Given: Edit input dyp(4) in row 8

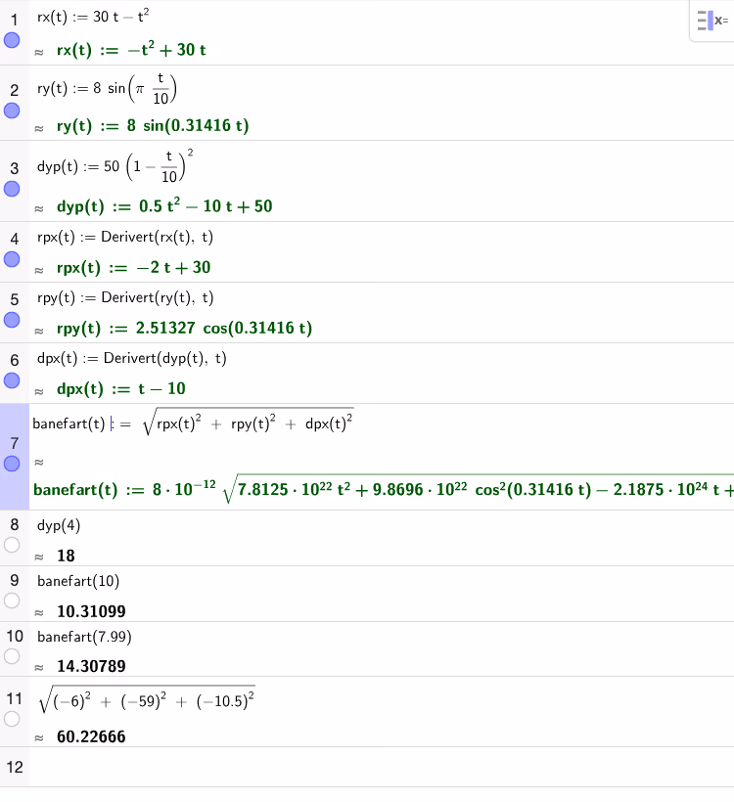Looking at the screenshot, I should point(59,525).
